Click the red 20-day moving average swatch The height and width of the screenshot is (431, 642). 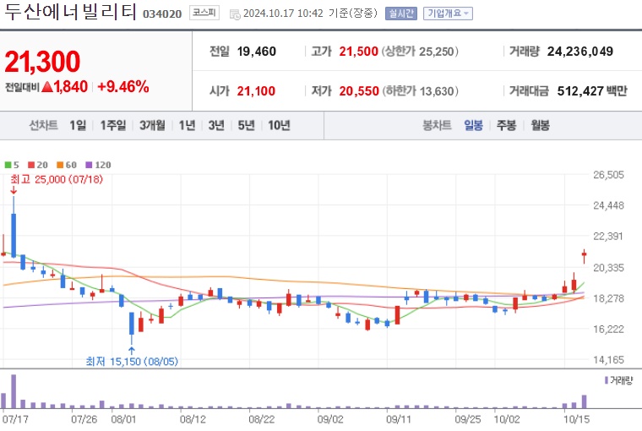point(31,165)
